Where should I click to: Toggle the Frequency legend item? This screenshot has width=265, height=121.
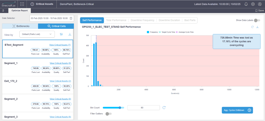[153, 32]
